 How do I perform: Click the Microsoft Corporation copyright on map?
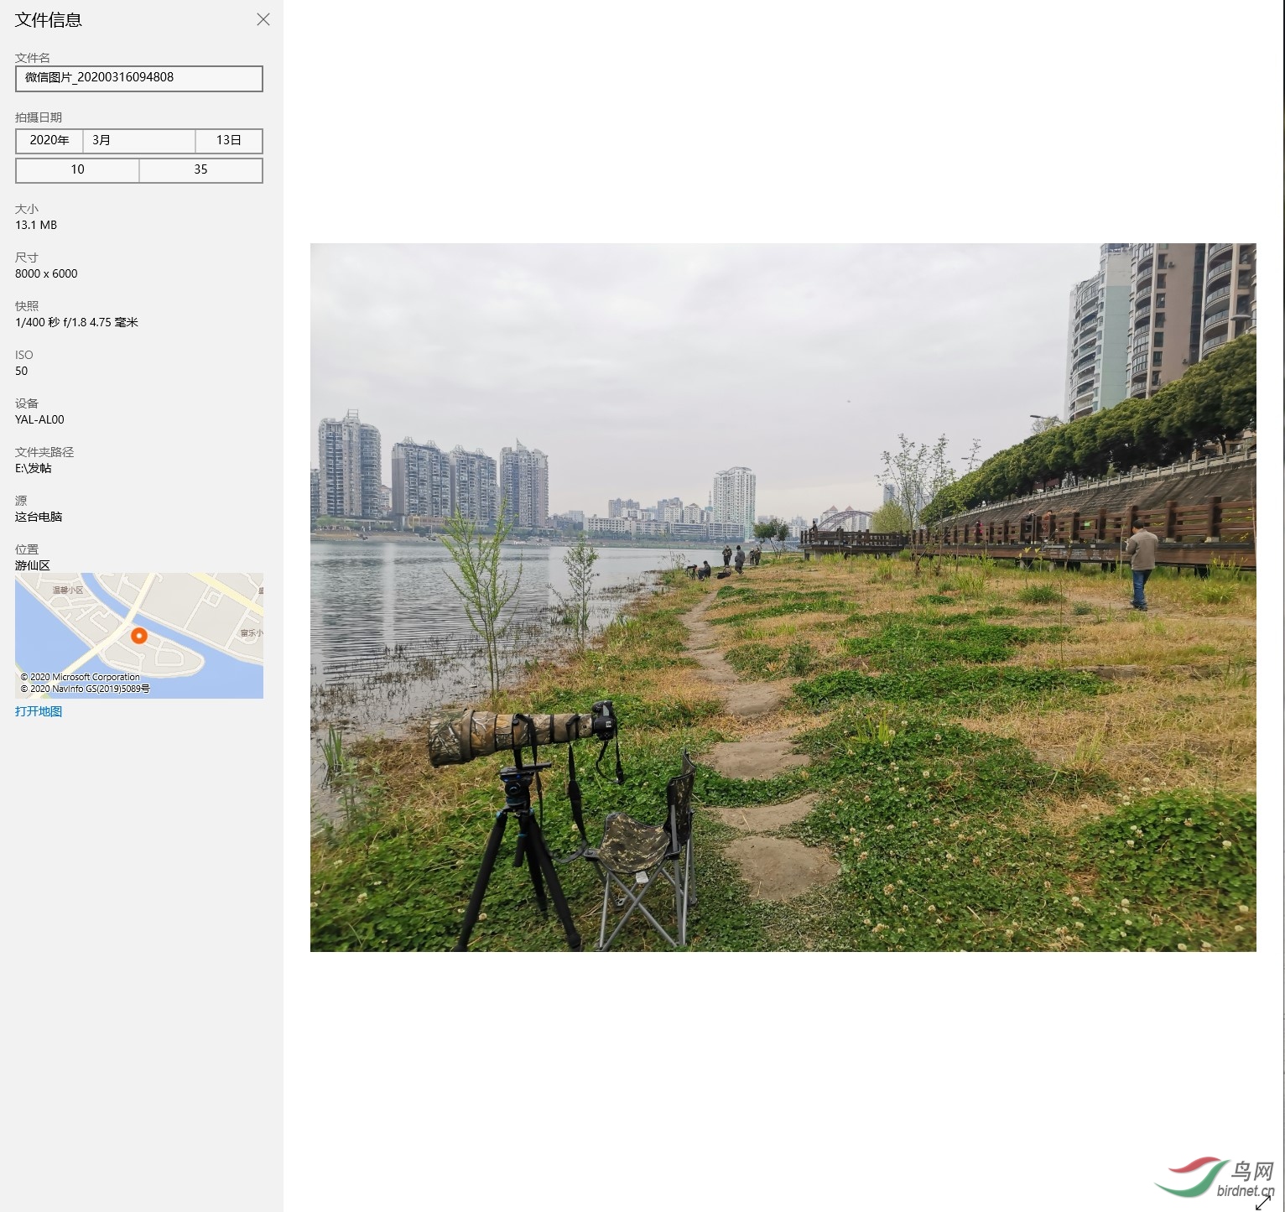(x=81, y=677)
